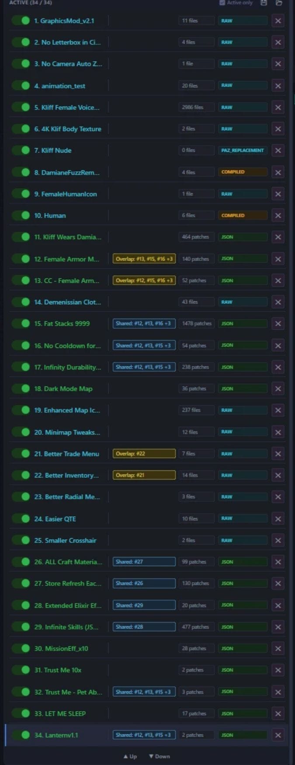Viewport: 295px width, 765px height.
Task: Remove Better Trade Menu with X icon
Action: pyautogui.click(x=278, y=454)
